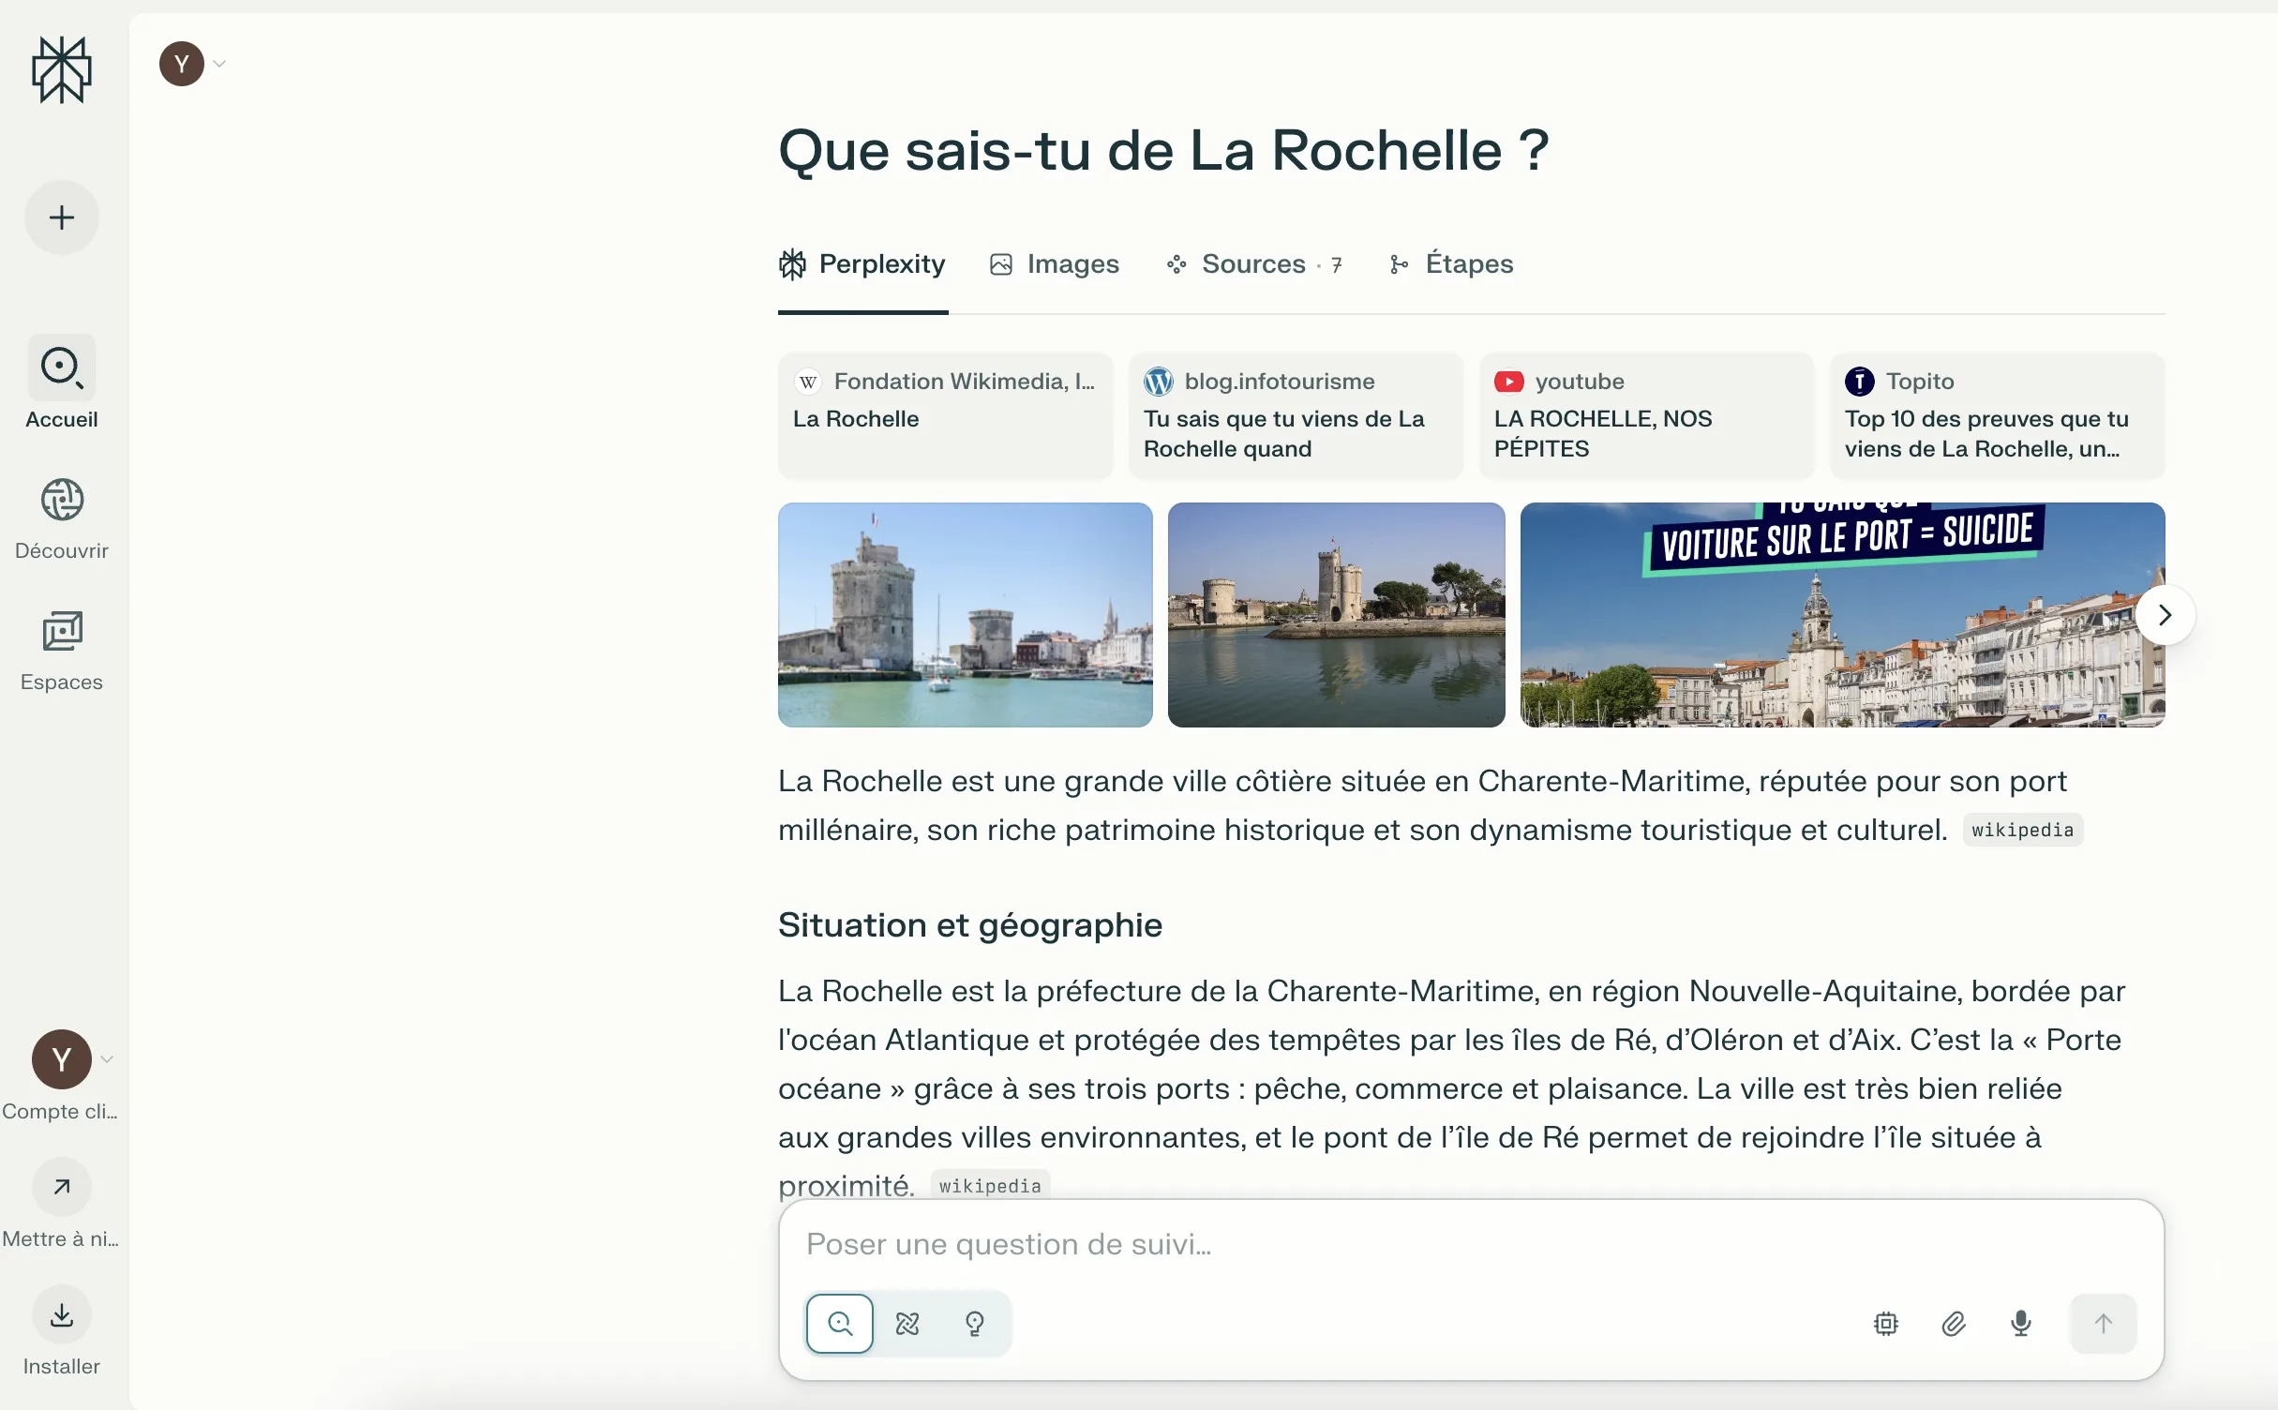Switch to Research mode toggle
Viewport: 2278px width, 1410px height.
907,1324
